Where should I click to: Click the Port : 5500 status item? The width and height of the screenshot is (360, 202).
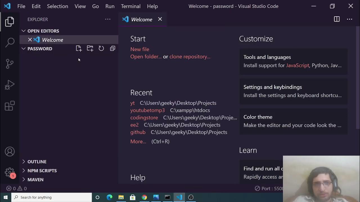pyautogui.click(x=269, y=189)
